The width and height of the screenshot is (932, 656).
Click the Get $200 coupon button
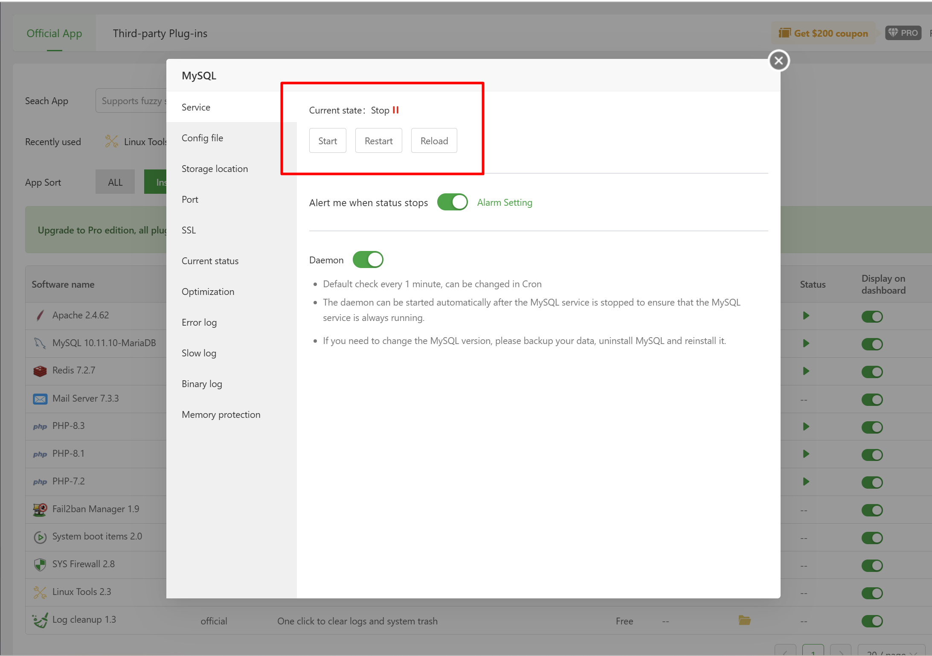(x=823, y=33)
